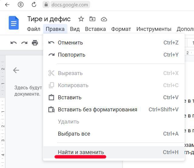
Task: Open the Файл menu
Action: [33, 29]
